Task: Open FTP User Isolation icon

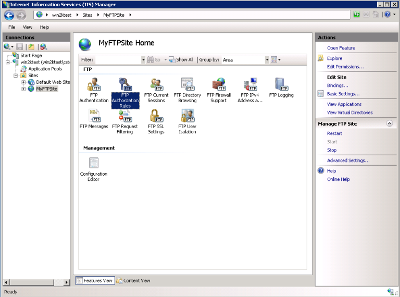Action: click(x=187, y=121)
